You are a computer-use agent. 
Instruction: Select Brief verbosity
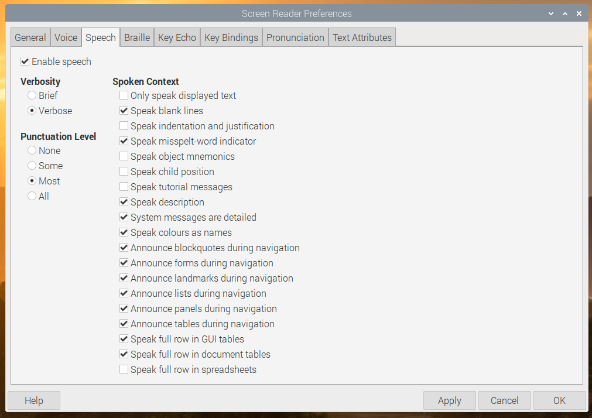pos(32,95)
